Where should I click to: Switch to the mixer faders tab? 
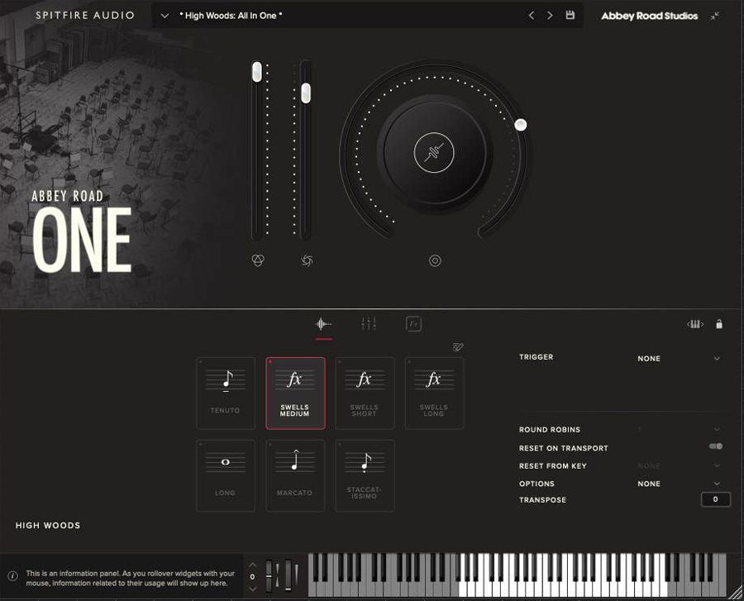click(369, 324)
